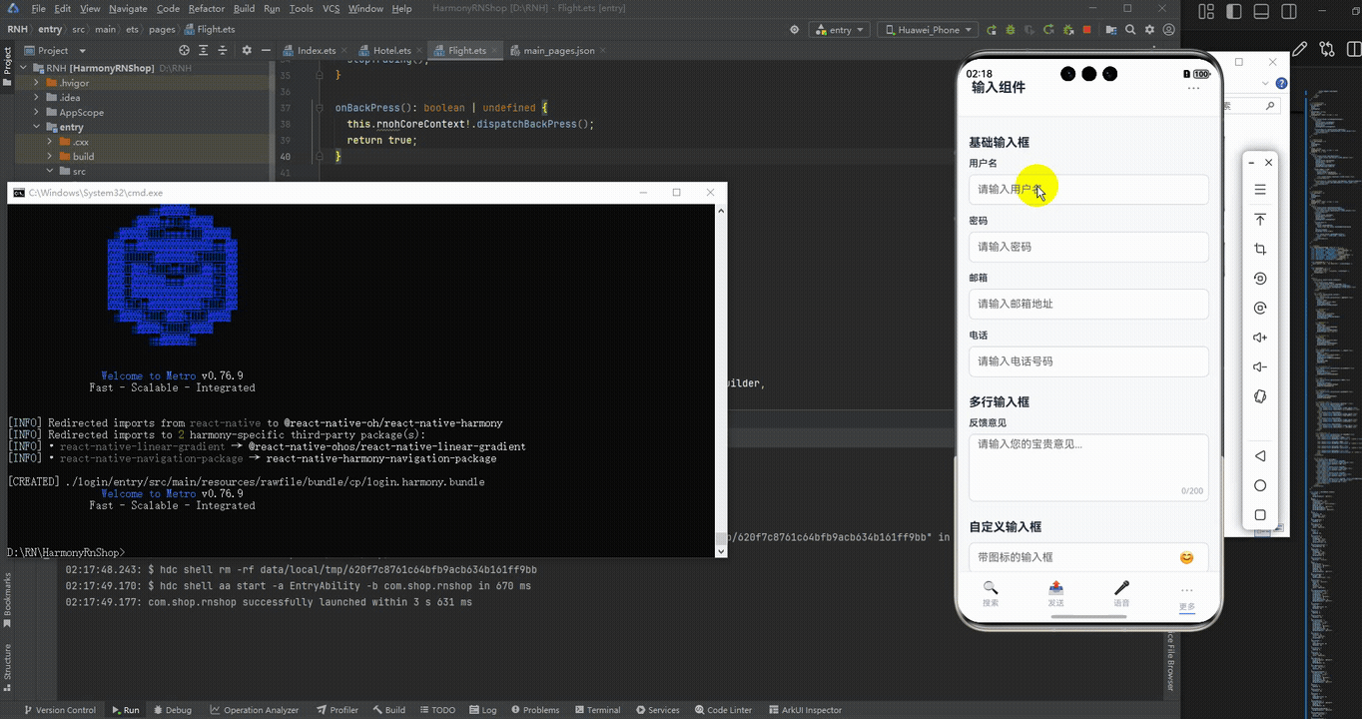Image resolution: width=1362 pixels, height=719 pixels.
Task: Click the pencil icon in right dark panel
Action: tap(1300, 48)
